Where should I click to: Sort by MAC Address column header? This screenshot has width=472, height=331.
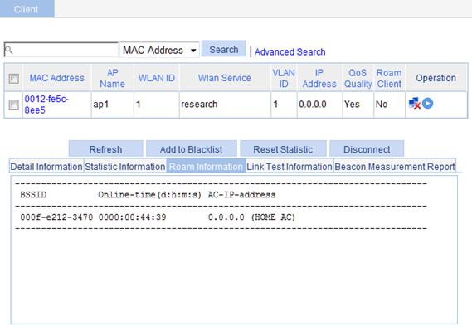pyautogui.click(x=56, y=78)
